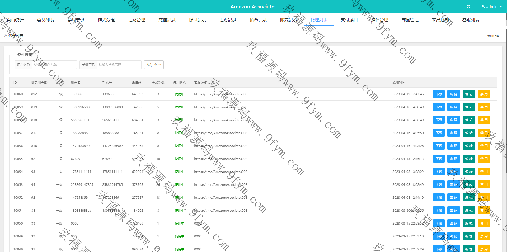Switch to the 充值记录 tab

point(167,20)
